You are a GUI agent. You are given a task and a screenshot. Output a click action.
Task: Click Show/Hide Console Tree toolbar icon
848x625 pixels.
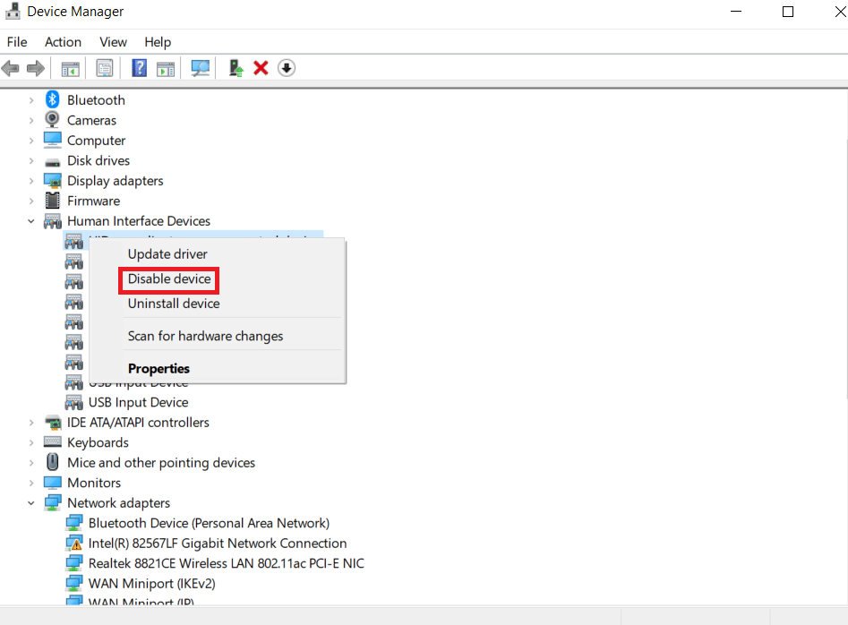coord(70,68)
